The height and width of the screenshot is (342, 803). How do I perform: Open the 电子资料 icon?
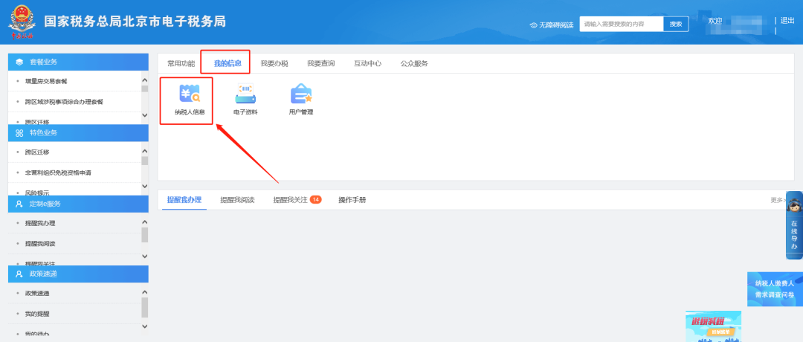(x=245, y=100)
